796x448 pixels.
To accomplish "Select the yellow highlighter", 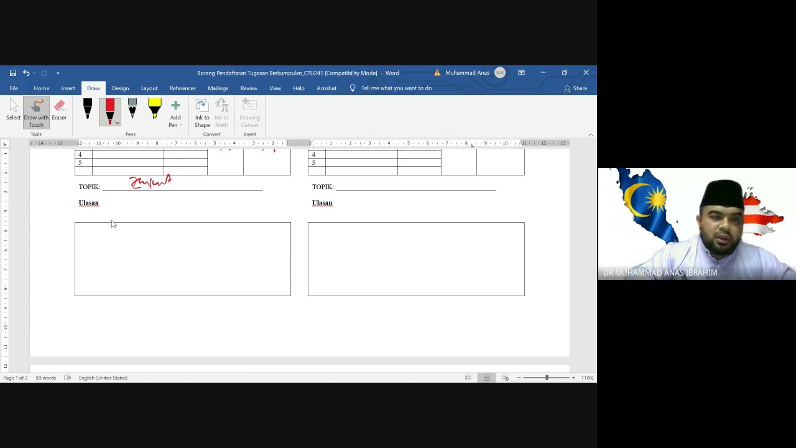I will click(155, 110).
